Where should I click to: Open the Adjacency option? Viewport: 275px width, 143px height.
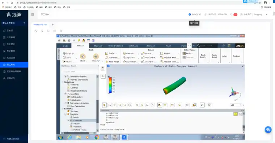click(131, 62)
